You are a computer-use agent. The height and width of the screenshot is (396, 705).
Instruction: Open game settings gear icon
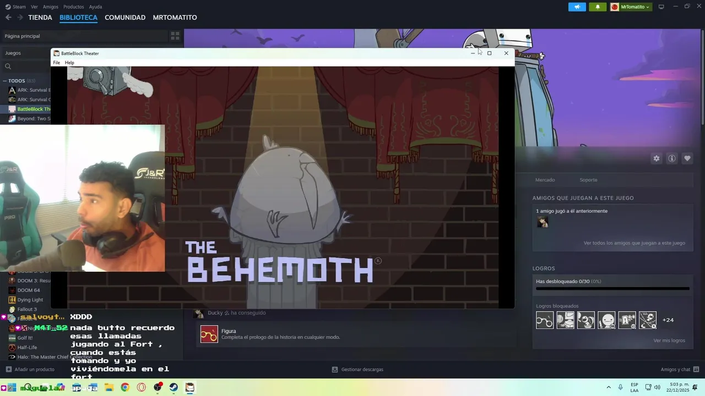(657, 158)
